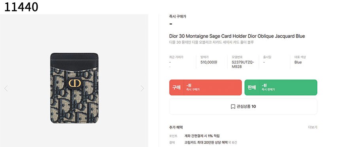
Task: Click the 즉시 구매가 label above the title
Action: click(x=178, y=16)
